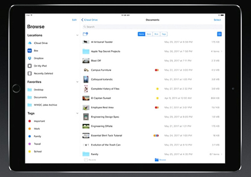This screenshot has width=251, height=177.
Task: Open chevron on the Family folder row
Action: [x=222, y=154]
